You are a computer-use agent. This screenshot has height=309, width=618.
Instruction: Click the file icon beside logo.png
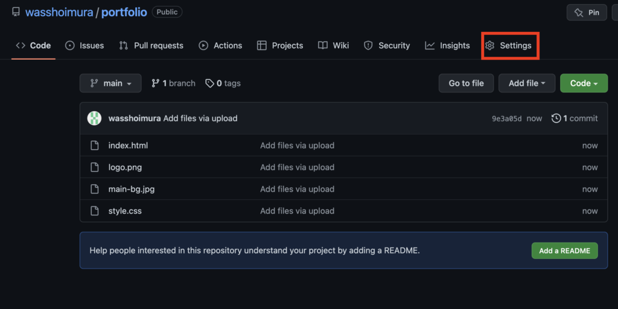pyautogui.click(x=95, y=167)
